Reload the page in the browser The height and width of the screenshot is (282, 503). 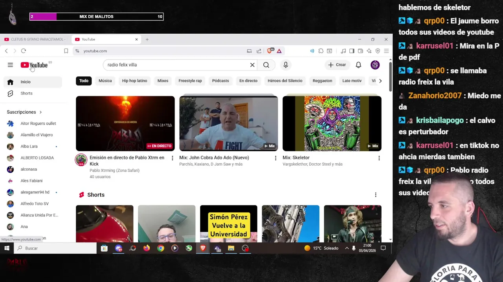(24, 51)
